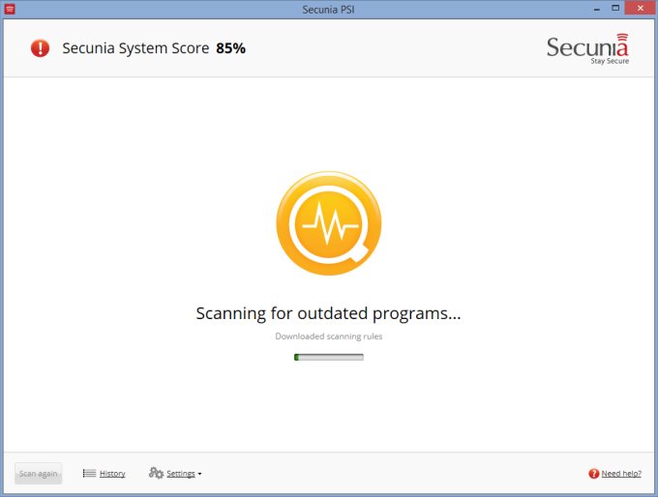Open the History link
Image resolution: width=658 pixels, height=497 pixels.
click(112, 474)
